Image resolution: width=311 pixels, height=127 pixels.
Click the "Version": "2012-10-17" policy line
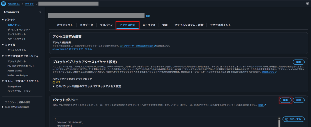(x=70, y=122)
